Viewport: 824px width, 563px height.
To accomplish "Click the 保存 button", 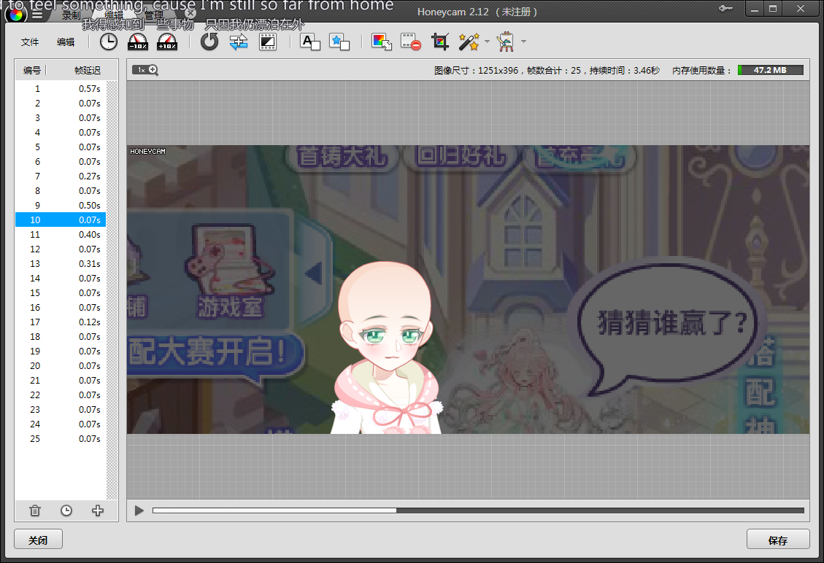I will (777, 540).
